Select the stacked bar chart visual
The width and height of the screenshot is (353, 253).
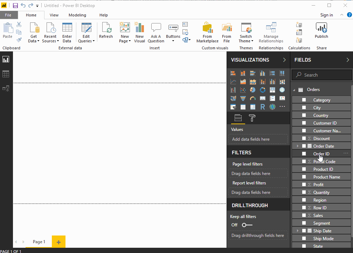[x=233, y=73]
